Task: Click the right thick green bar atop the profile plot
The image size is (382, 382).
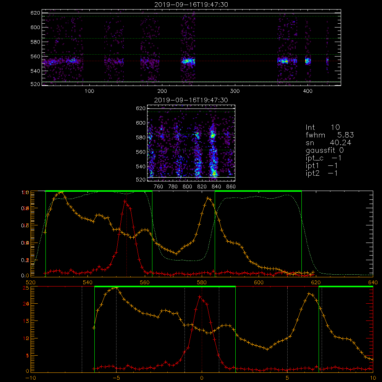Action: (x=258, y=191)
